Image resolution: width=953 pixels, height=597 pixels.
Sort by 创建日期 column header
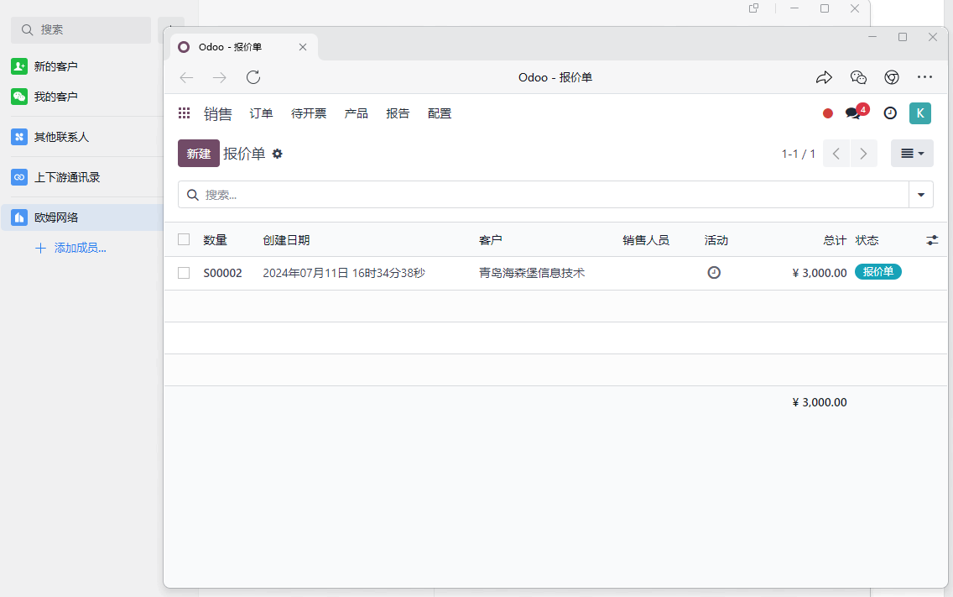[x=286, y=240]
